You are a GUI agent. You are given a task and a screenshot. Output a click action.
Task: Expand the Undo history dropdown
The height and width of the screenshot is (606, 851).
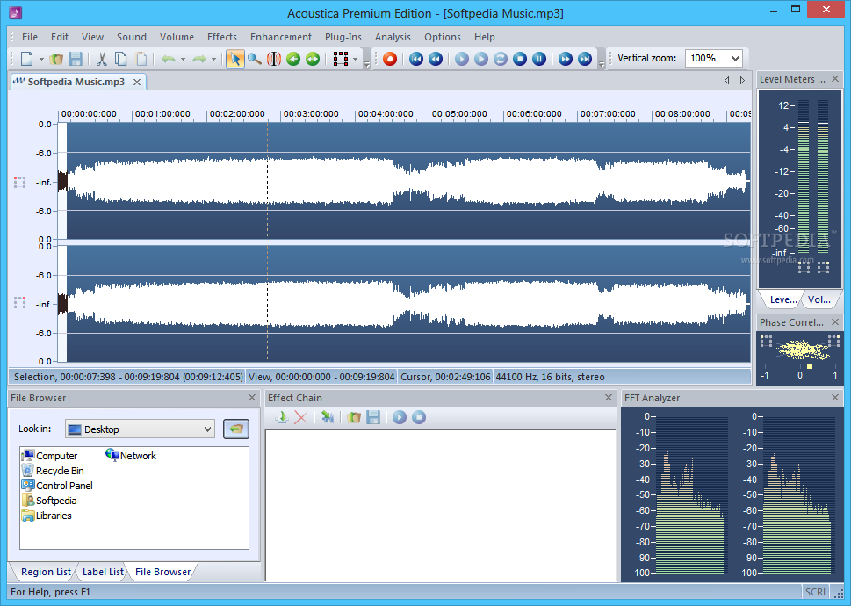point(183,59)
